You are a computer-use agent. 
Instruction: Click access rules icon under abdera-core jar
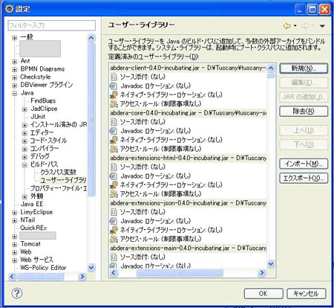(x=114, y=149)
